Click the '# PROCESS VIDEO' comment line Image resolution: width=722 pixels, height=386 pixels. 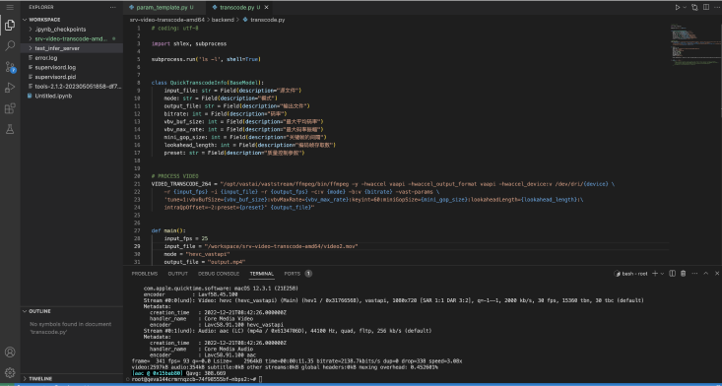click(175, 176)
